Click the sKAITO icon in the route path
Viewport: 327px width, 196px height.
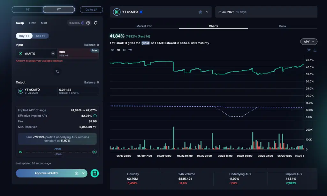[x=20, y=152]
